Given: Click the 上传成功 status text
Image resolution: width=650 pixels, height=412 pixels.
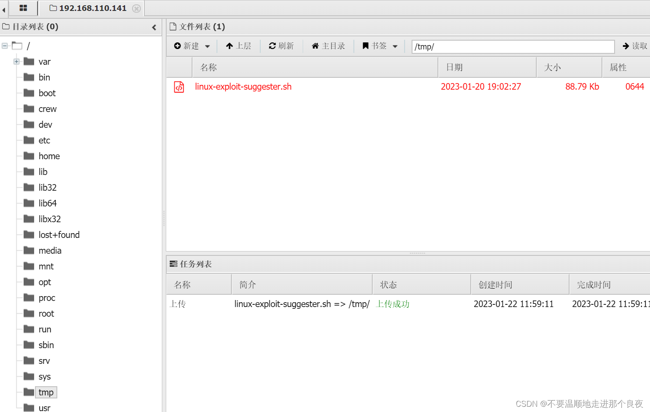Looking at the screenshot, I should pos(393,304).
